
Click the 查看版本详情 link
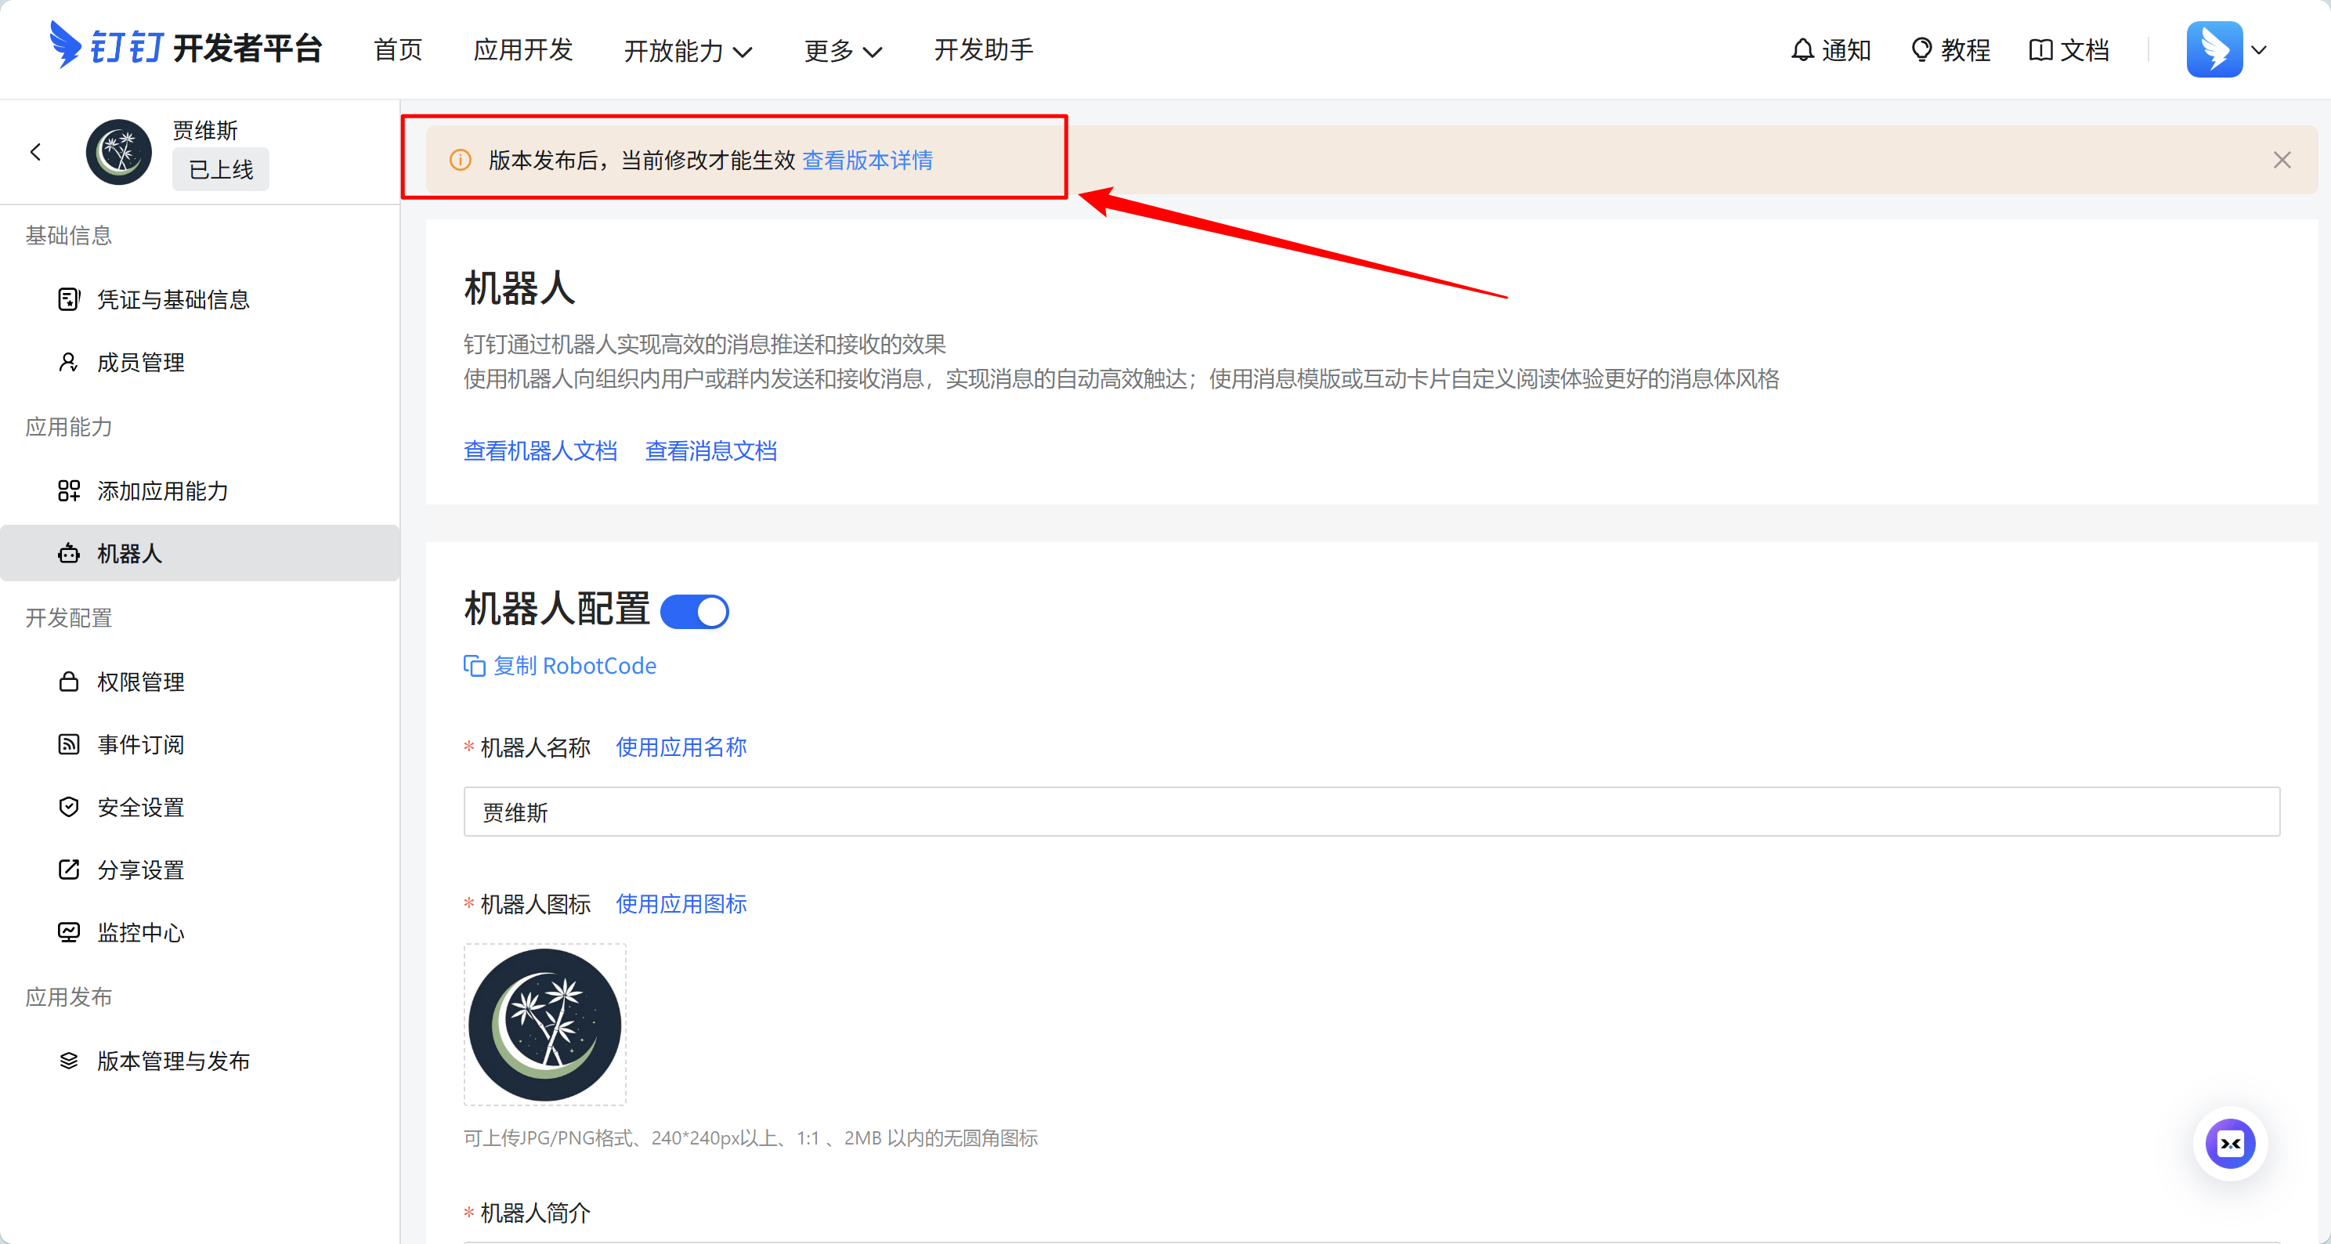coord(867,160)
